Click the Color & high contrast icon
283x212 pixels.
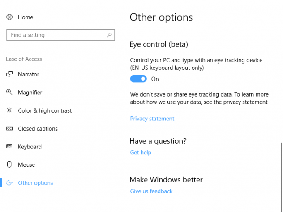pos(9,110)
